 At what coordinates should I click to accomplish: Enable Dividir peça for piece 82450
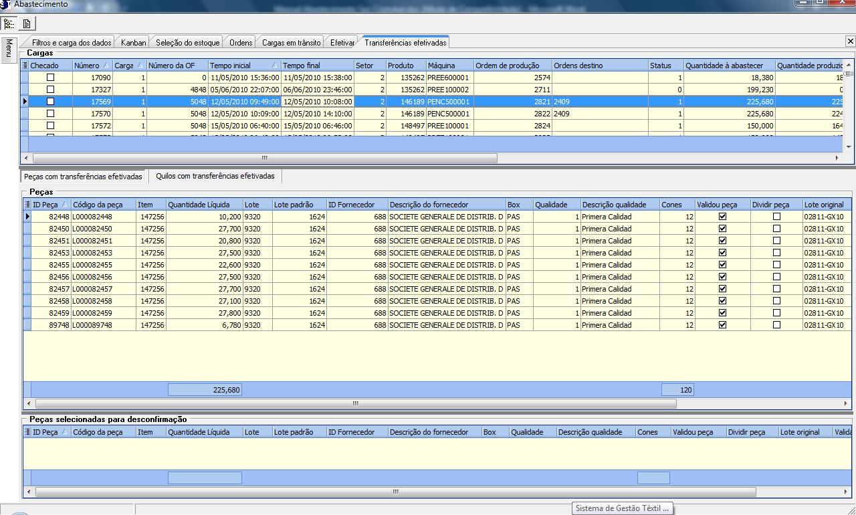(x=776, y=229)
